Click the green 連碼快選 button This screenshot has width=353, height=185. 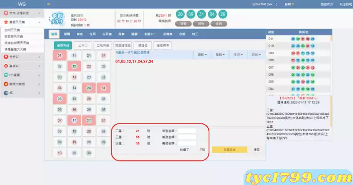(x=63, y=45)
